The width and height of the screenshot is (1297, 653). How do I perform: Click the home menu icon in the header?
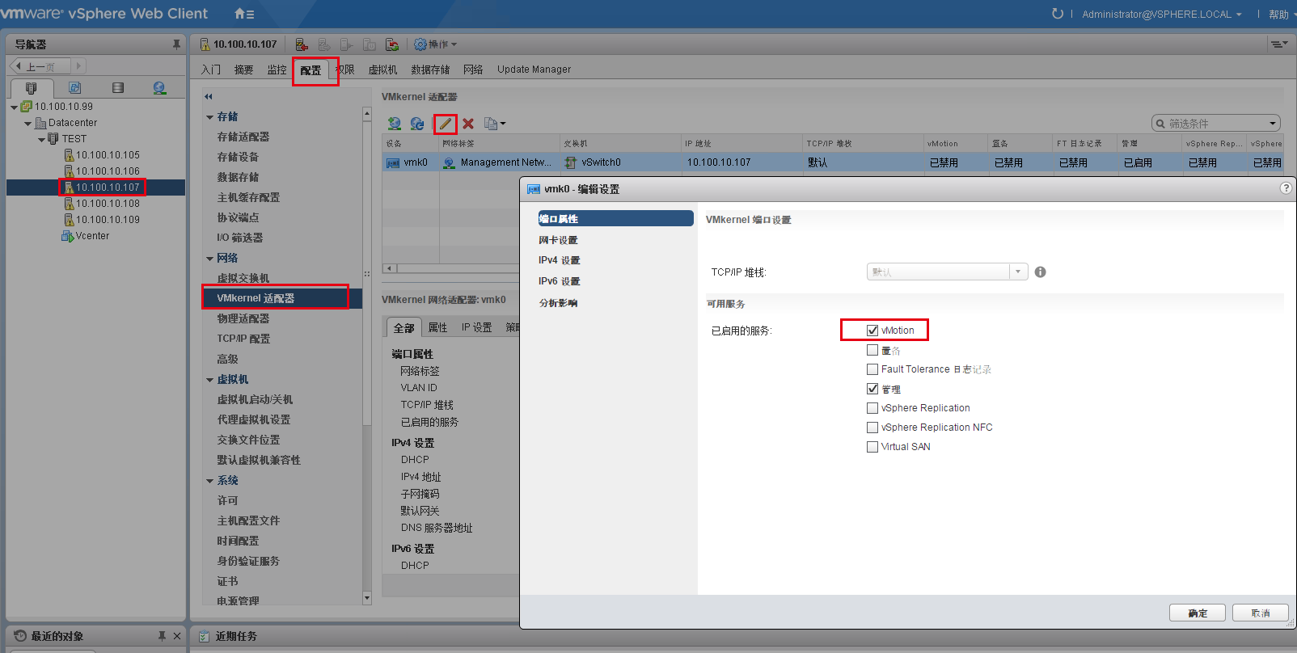[244, 14]
